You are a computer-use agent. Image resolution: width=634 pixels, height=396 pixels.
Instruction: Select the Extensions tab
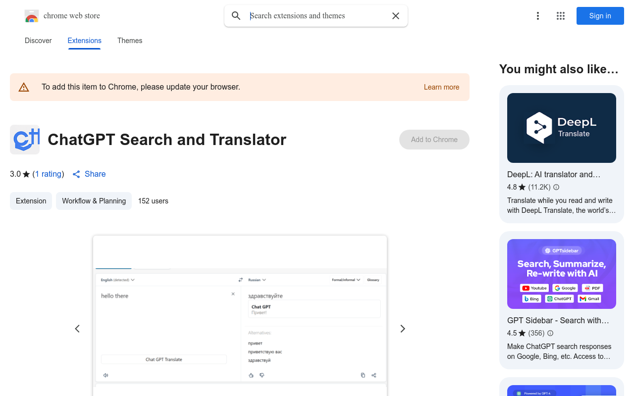click(85, 41)
